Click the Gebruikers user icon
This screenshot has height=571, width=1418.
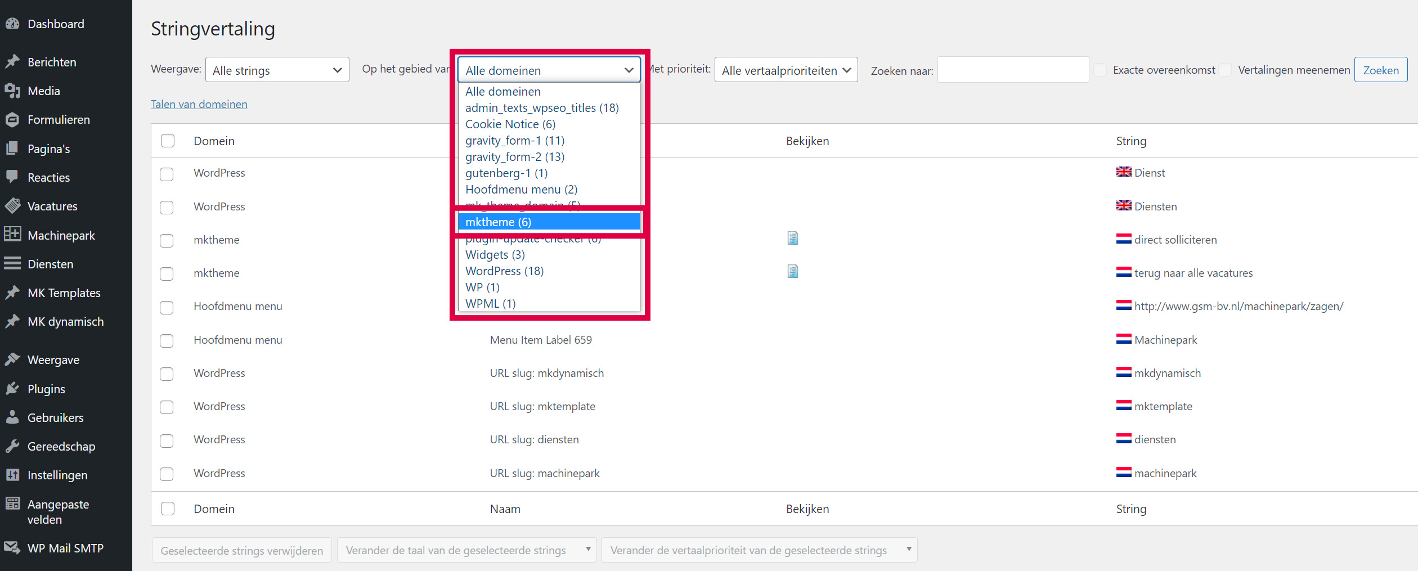(12, 417)
